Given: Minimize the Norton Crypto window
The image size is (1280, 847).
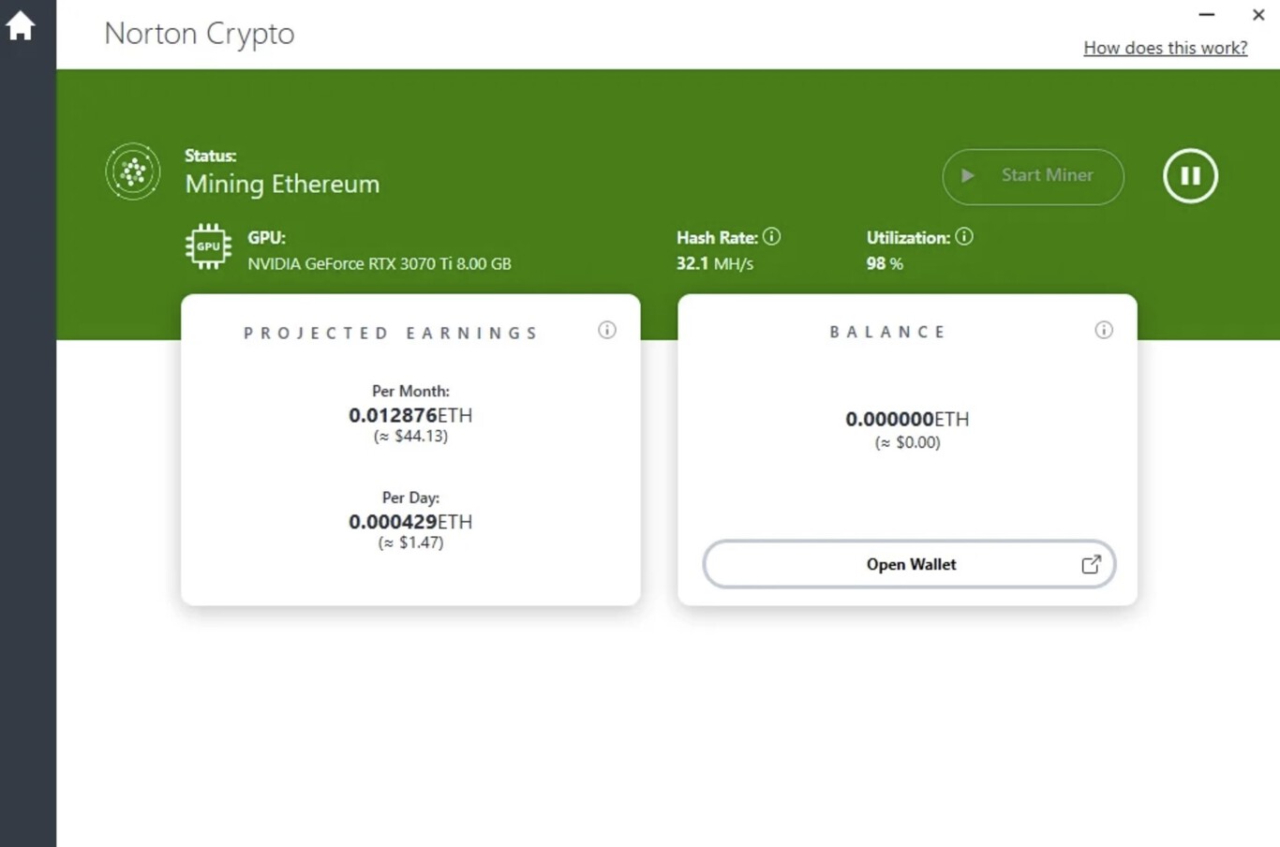Looking at the screenshot, I should click(1207, 15).
